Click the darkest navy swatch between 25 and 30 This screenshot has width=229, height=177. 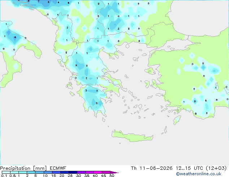73,172
